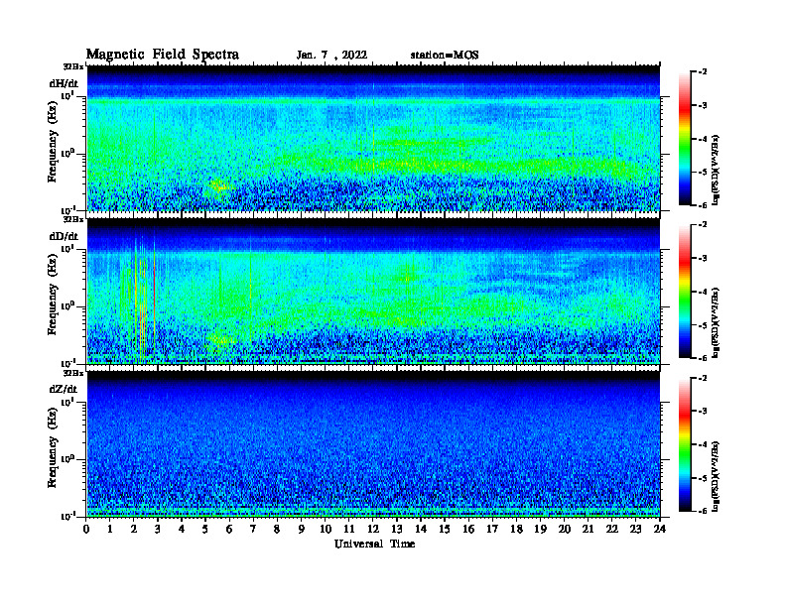
Task: Click the dZ/dt spectrogram panel
Action: (x=373, y=444)
